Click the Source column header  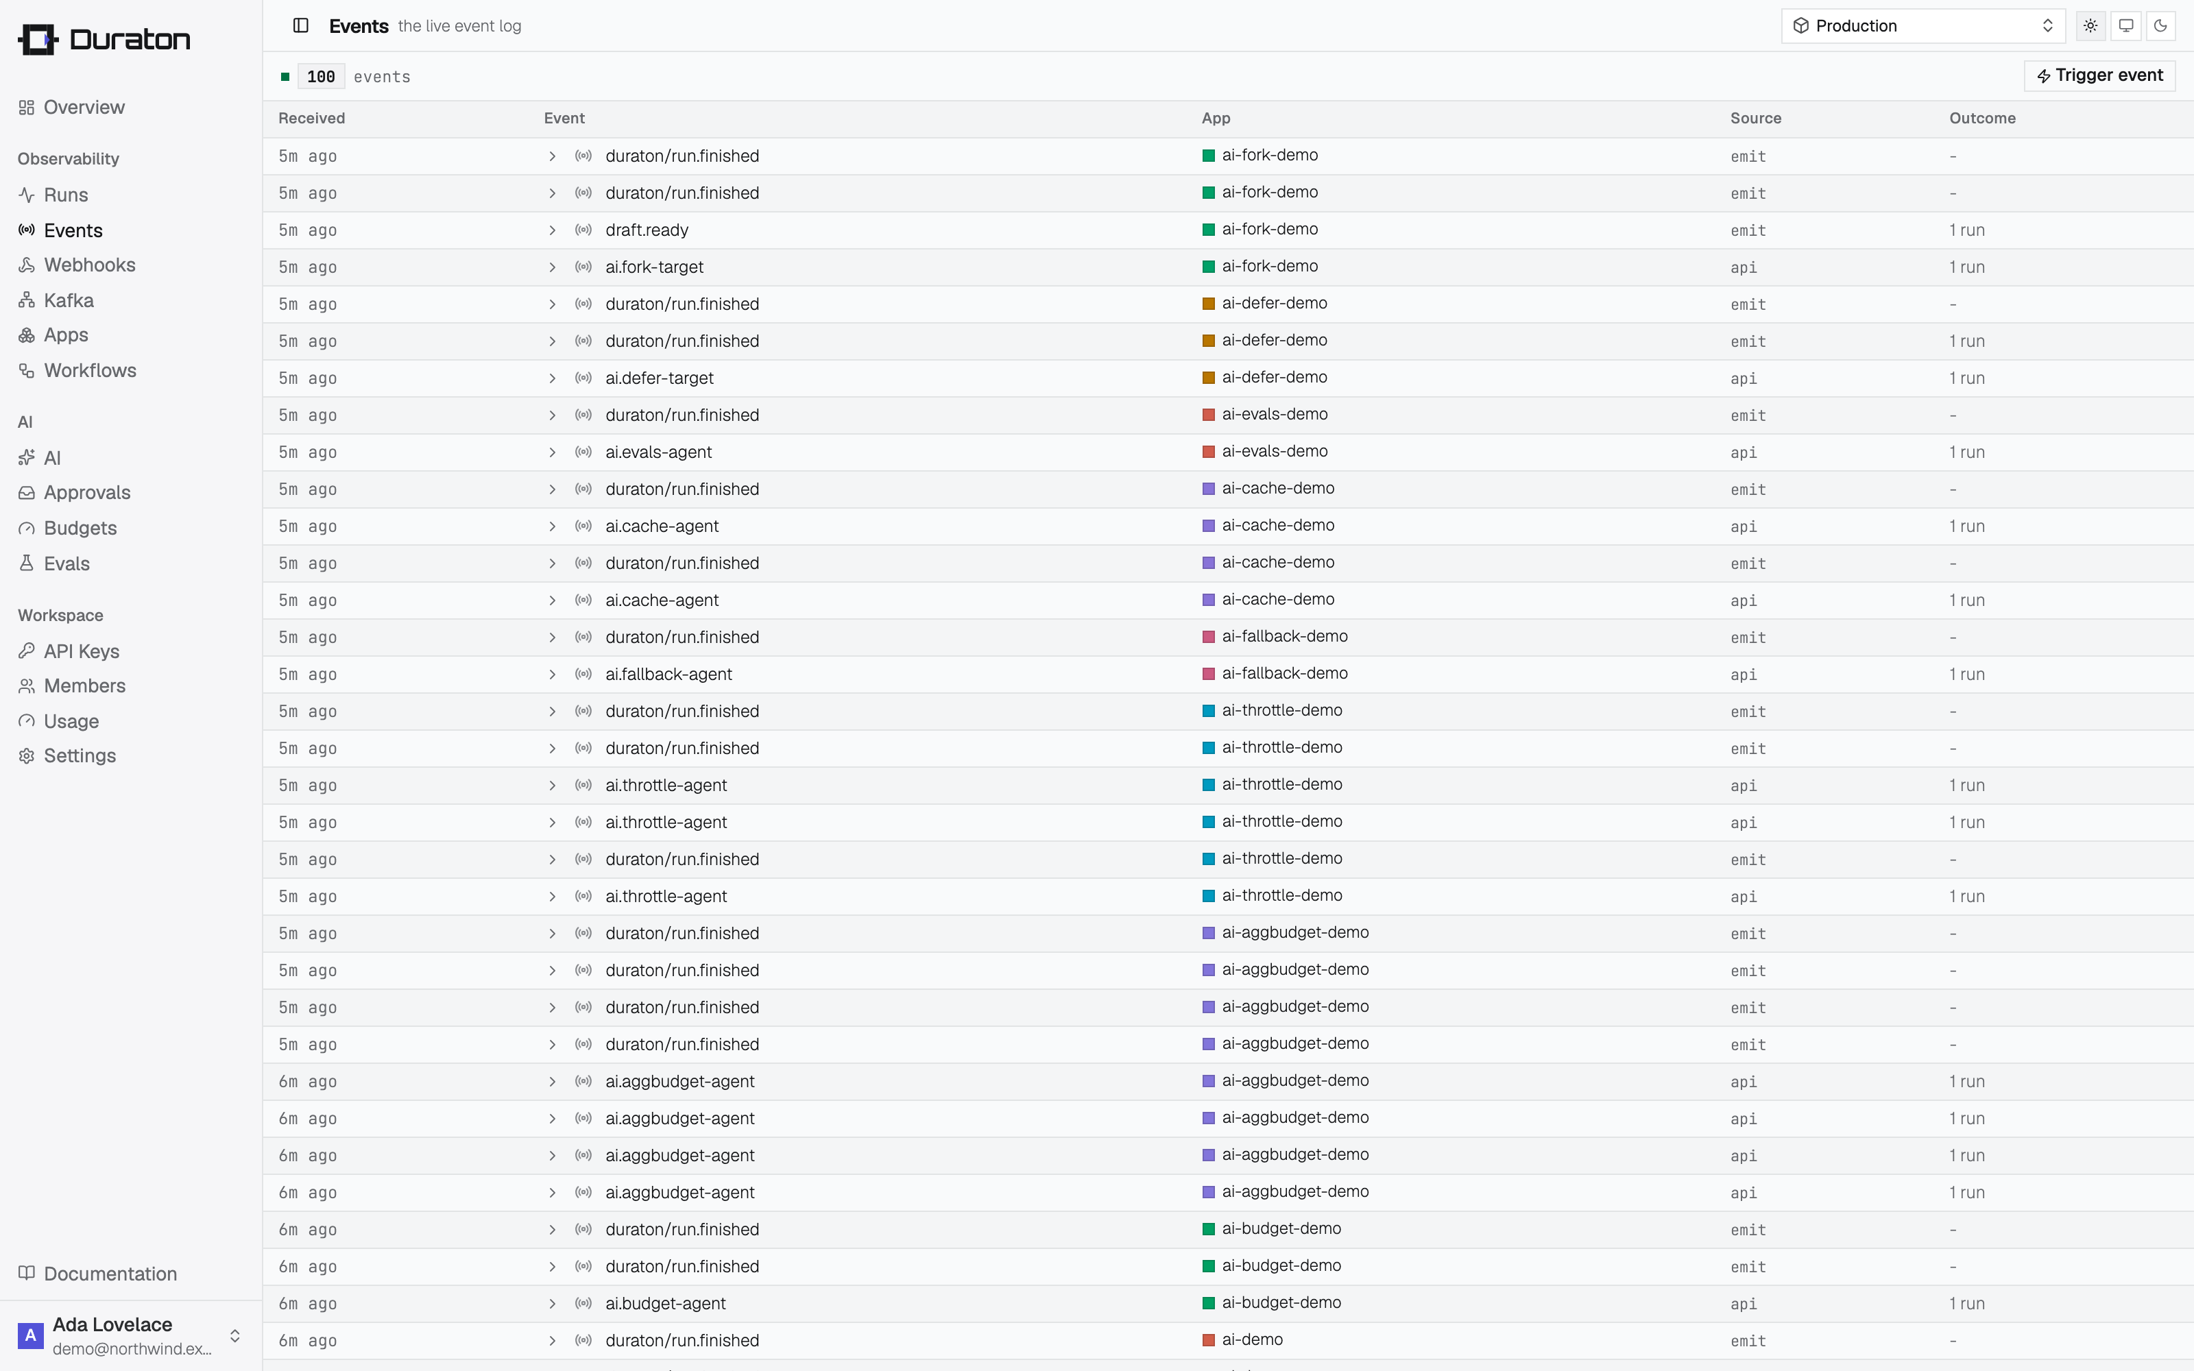click(1755, 118)
